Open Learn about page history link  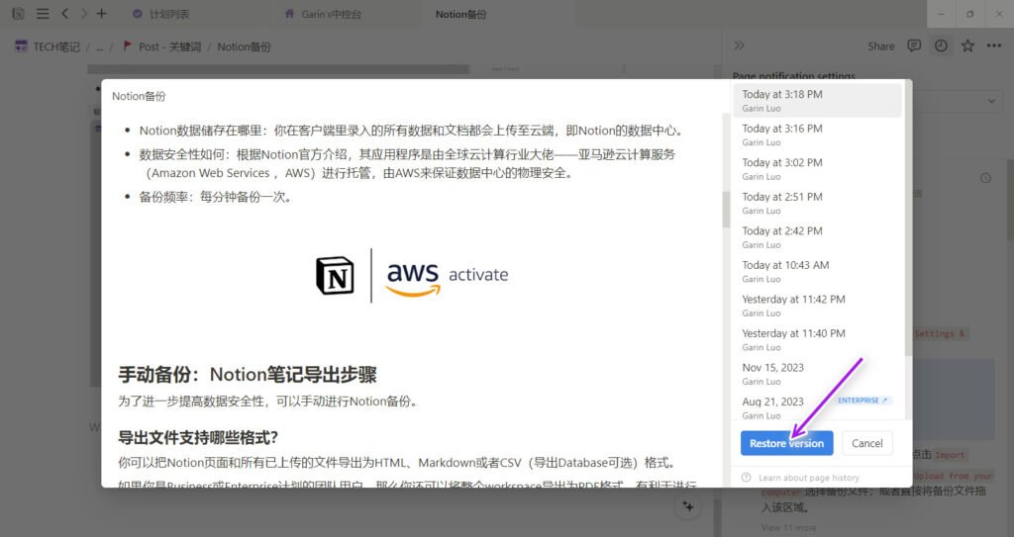pyautogui.click(x=808, y=478)
